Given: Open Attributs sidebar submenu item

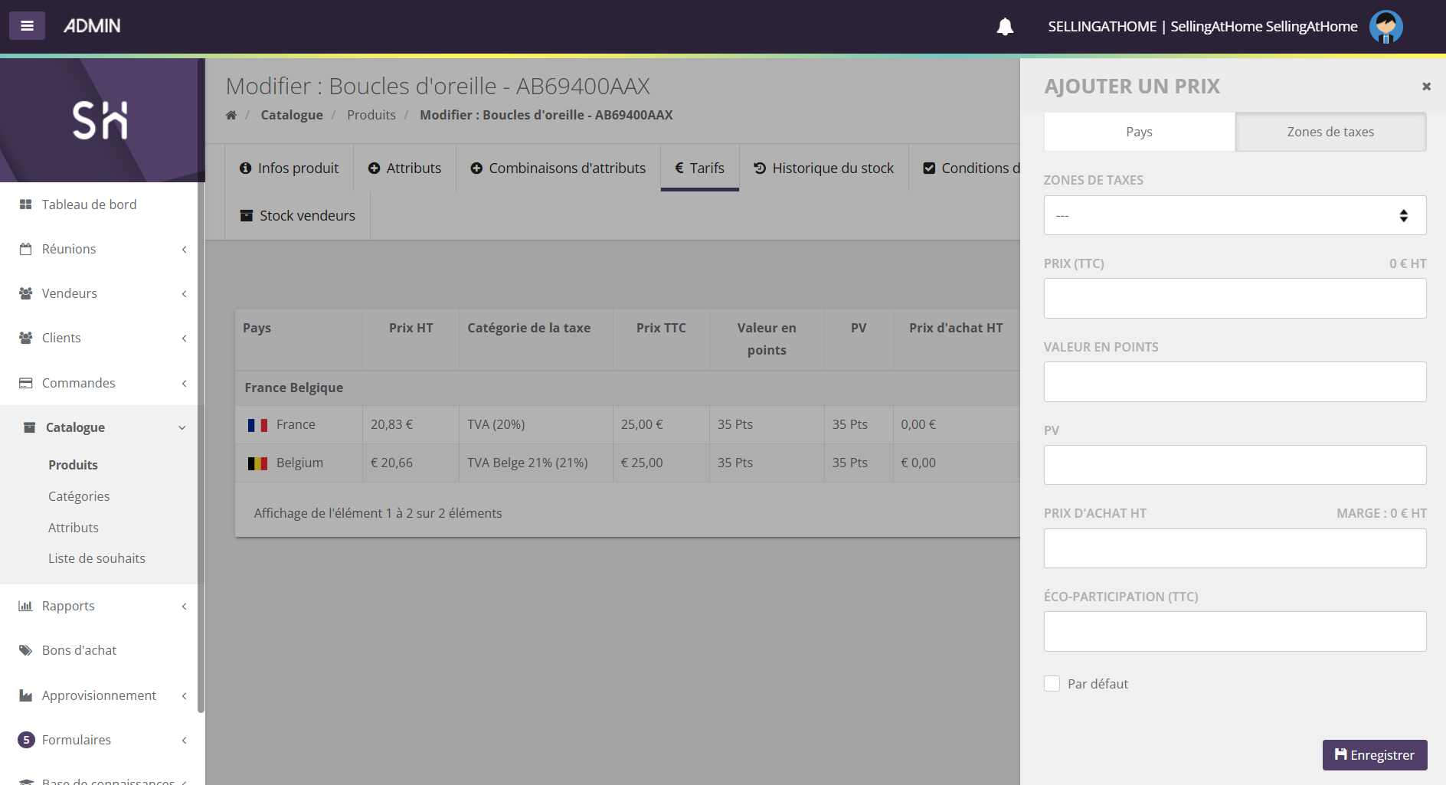Looking at the screenshot, I should point(74,528).
